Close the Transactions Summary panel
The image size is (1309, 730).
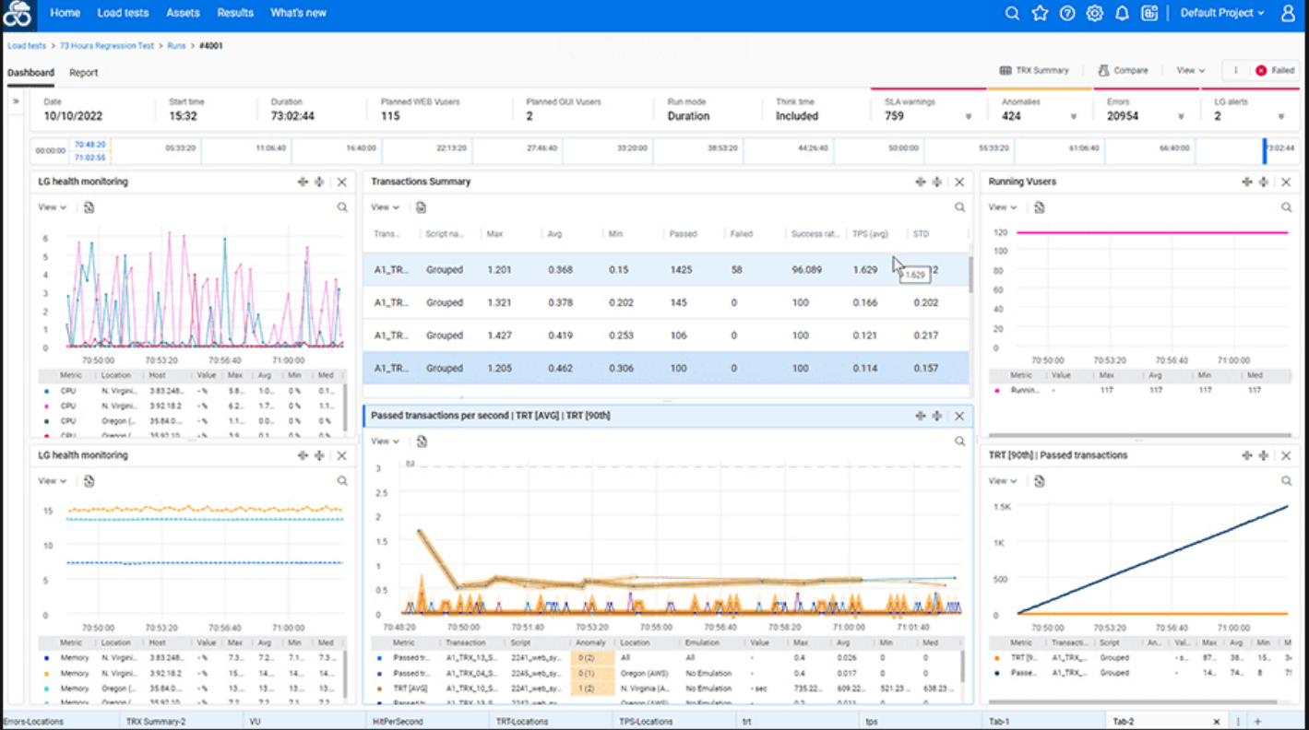(x=959, y=182)
